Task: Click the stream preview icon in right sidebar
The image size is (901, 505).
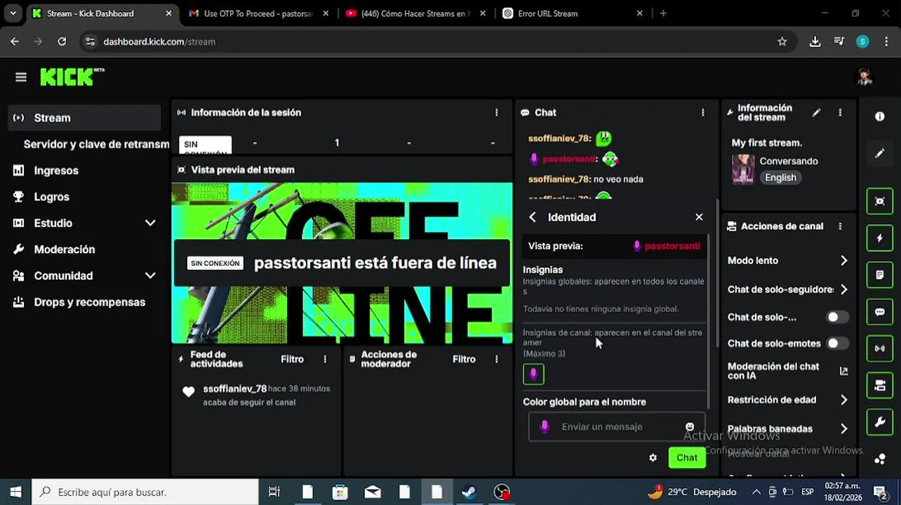Action: tap(879, 201)
